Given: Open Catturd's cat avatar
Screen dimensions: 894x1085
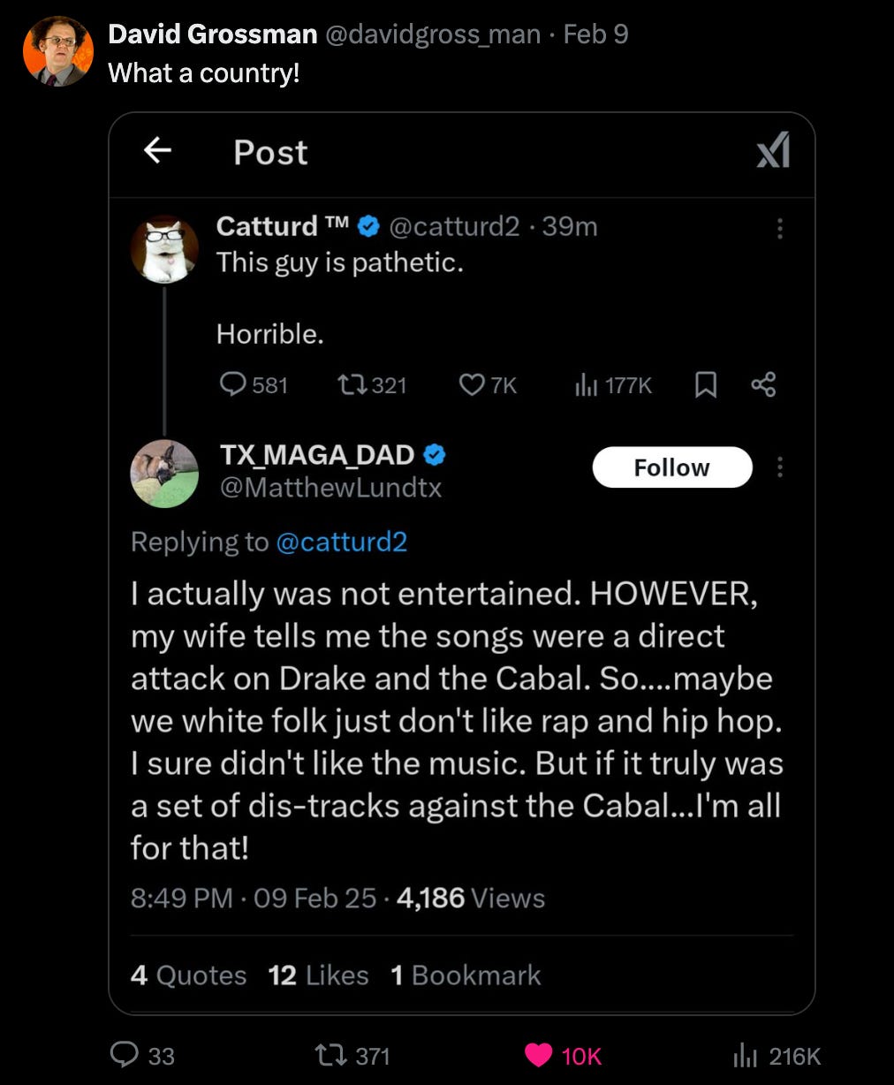Looking at the screenshot, I should point(164,249).
